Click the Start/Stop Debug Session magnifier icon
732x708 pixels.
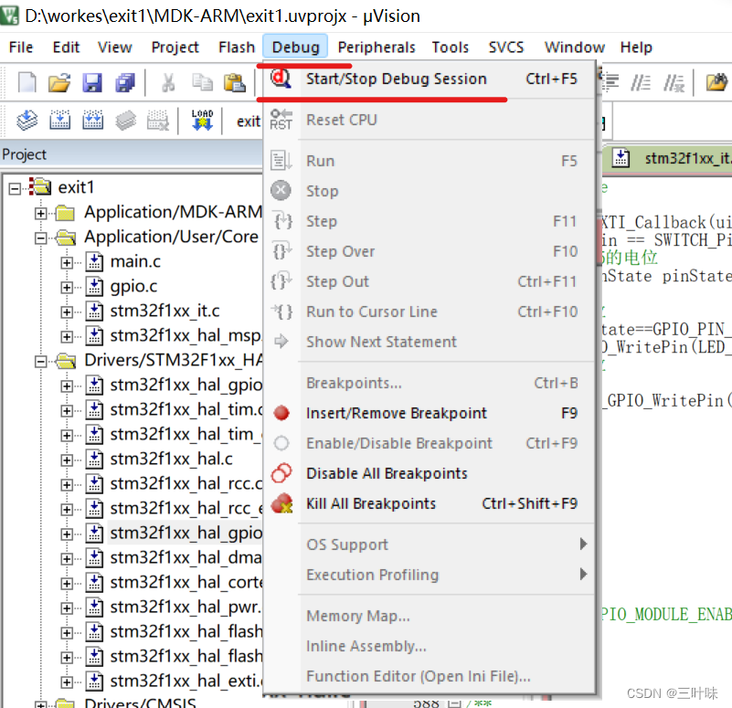click(x=281, y=79)
